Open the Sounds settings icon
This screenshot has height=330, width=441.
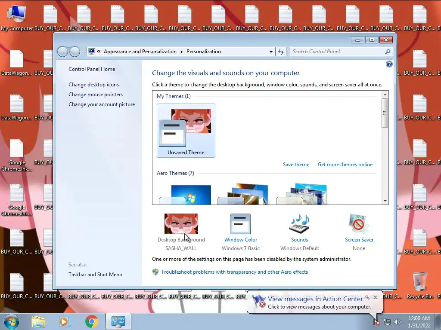[x=299, y=223]
